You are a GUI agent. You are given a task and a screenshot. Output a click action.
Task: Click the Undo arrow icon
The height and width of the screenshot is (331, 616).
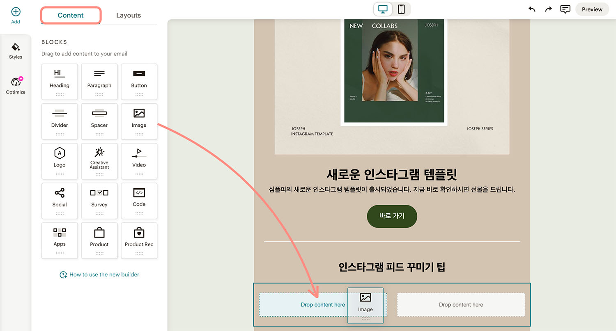[532, 9]
